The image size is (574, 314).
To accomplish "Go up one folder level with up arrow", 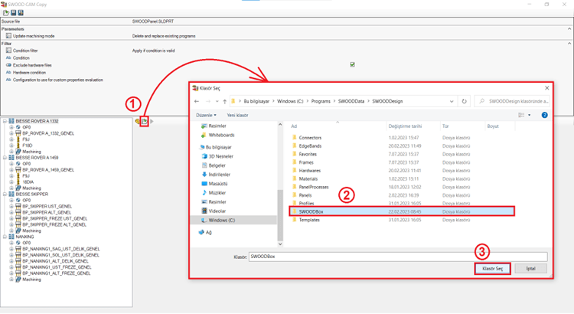I will pos(224,102).
